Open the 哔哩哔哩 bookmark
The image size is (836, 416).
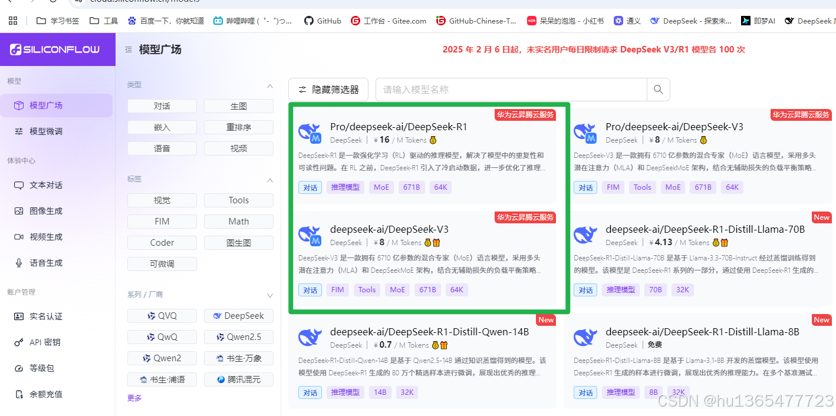[252, 21]
